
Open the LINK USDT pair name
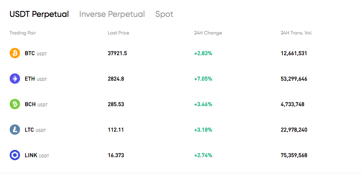click(x=37, y=156)
